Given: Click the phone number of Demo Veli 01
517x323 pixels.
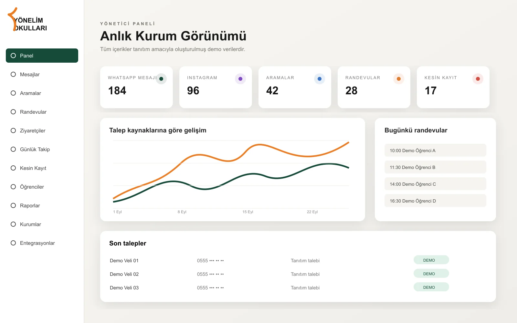Looking at the screenshot, I should tap(210, 261).
